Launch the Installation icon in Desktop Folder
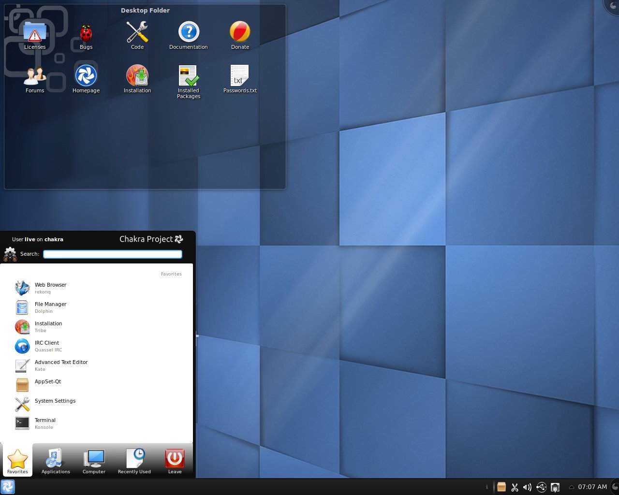The image size is (619, 495). coord(137,79)
